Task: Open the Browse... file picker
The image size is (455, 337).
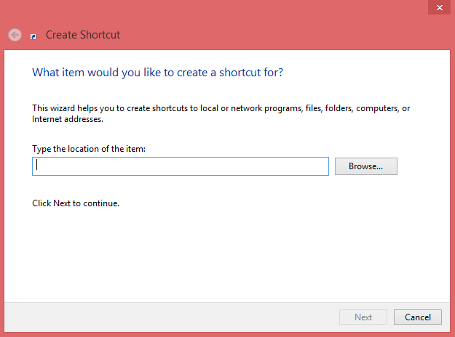Action: pos(365,166)
